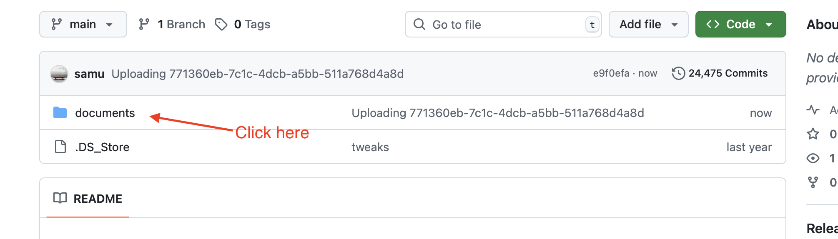The height and width of the screenshot is (239, 838).
Task: Open the green Code dropdown
Action: click(x=740, y=25)
